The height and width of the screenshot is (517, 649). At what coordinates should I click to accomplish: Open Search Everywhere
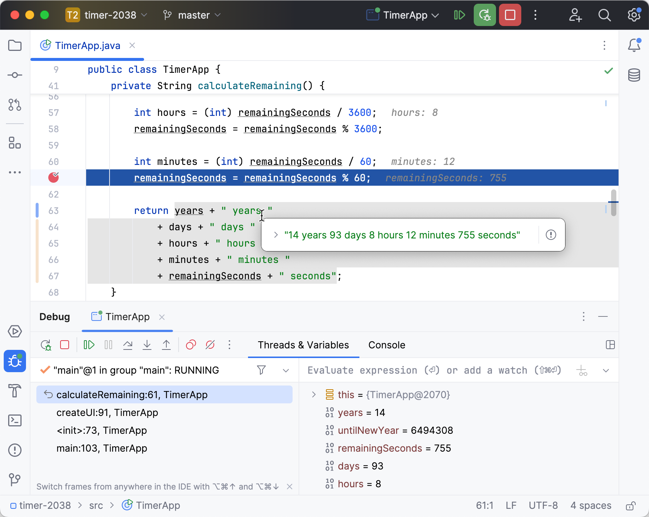[604, 15]
